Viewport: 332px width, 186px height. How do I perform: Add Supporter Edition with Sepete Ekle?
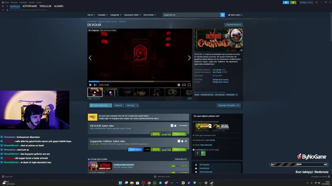click(x=179, y=150)
